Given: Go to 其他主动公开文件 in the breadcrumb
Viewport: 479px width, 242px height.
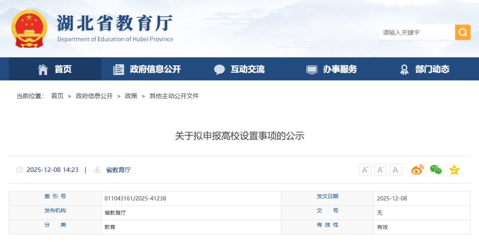Looking at the screenshot, I should (x=174, y=96).
